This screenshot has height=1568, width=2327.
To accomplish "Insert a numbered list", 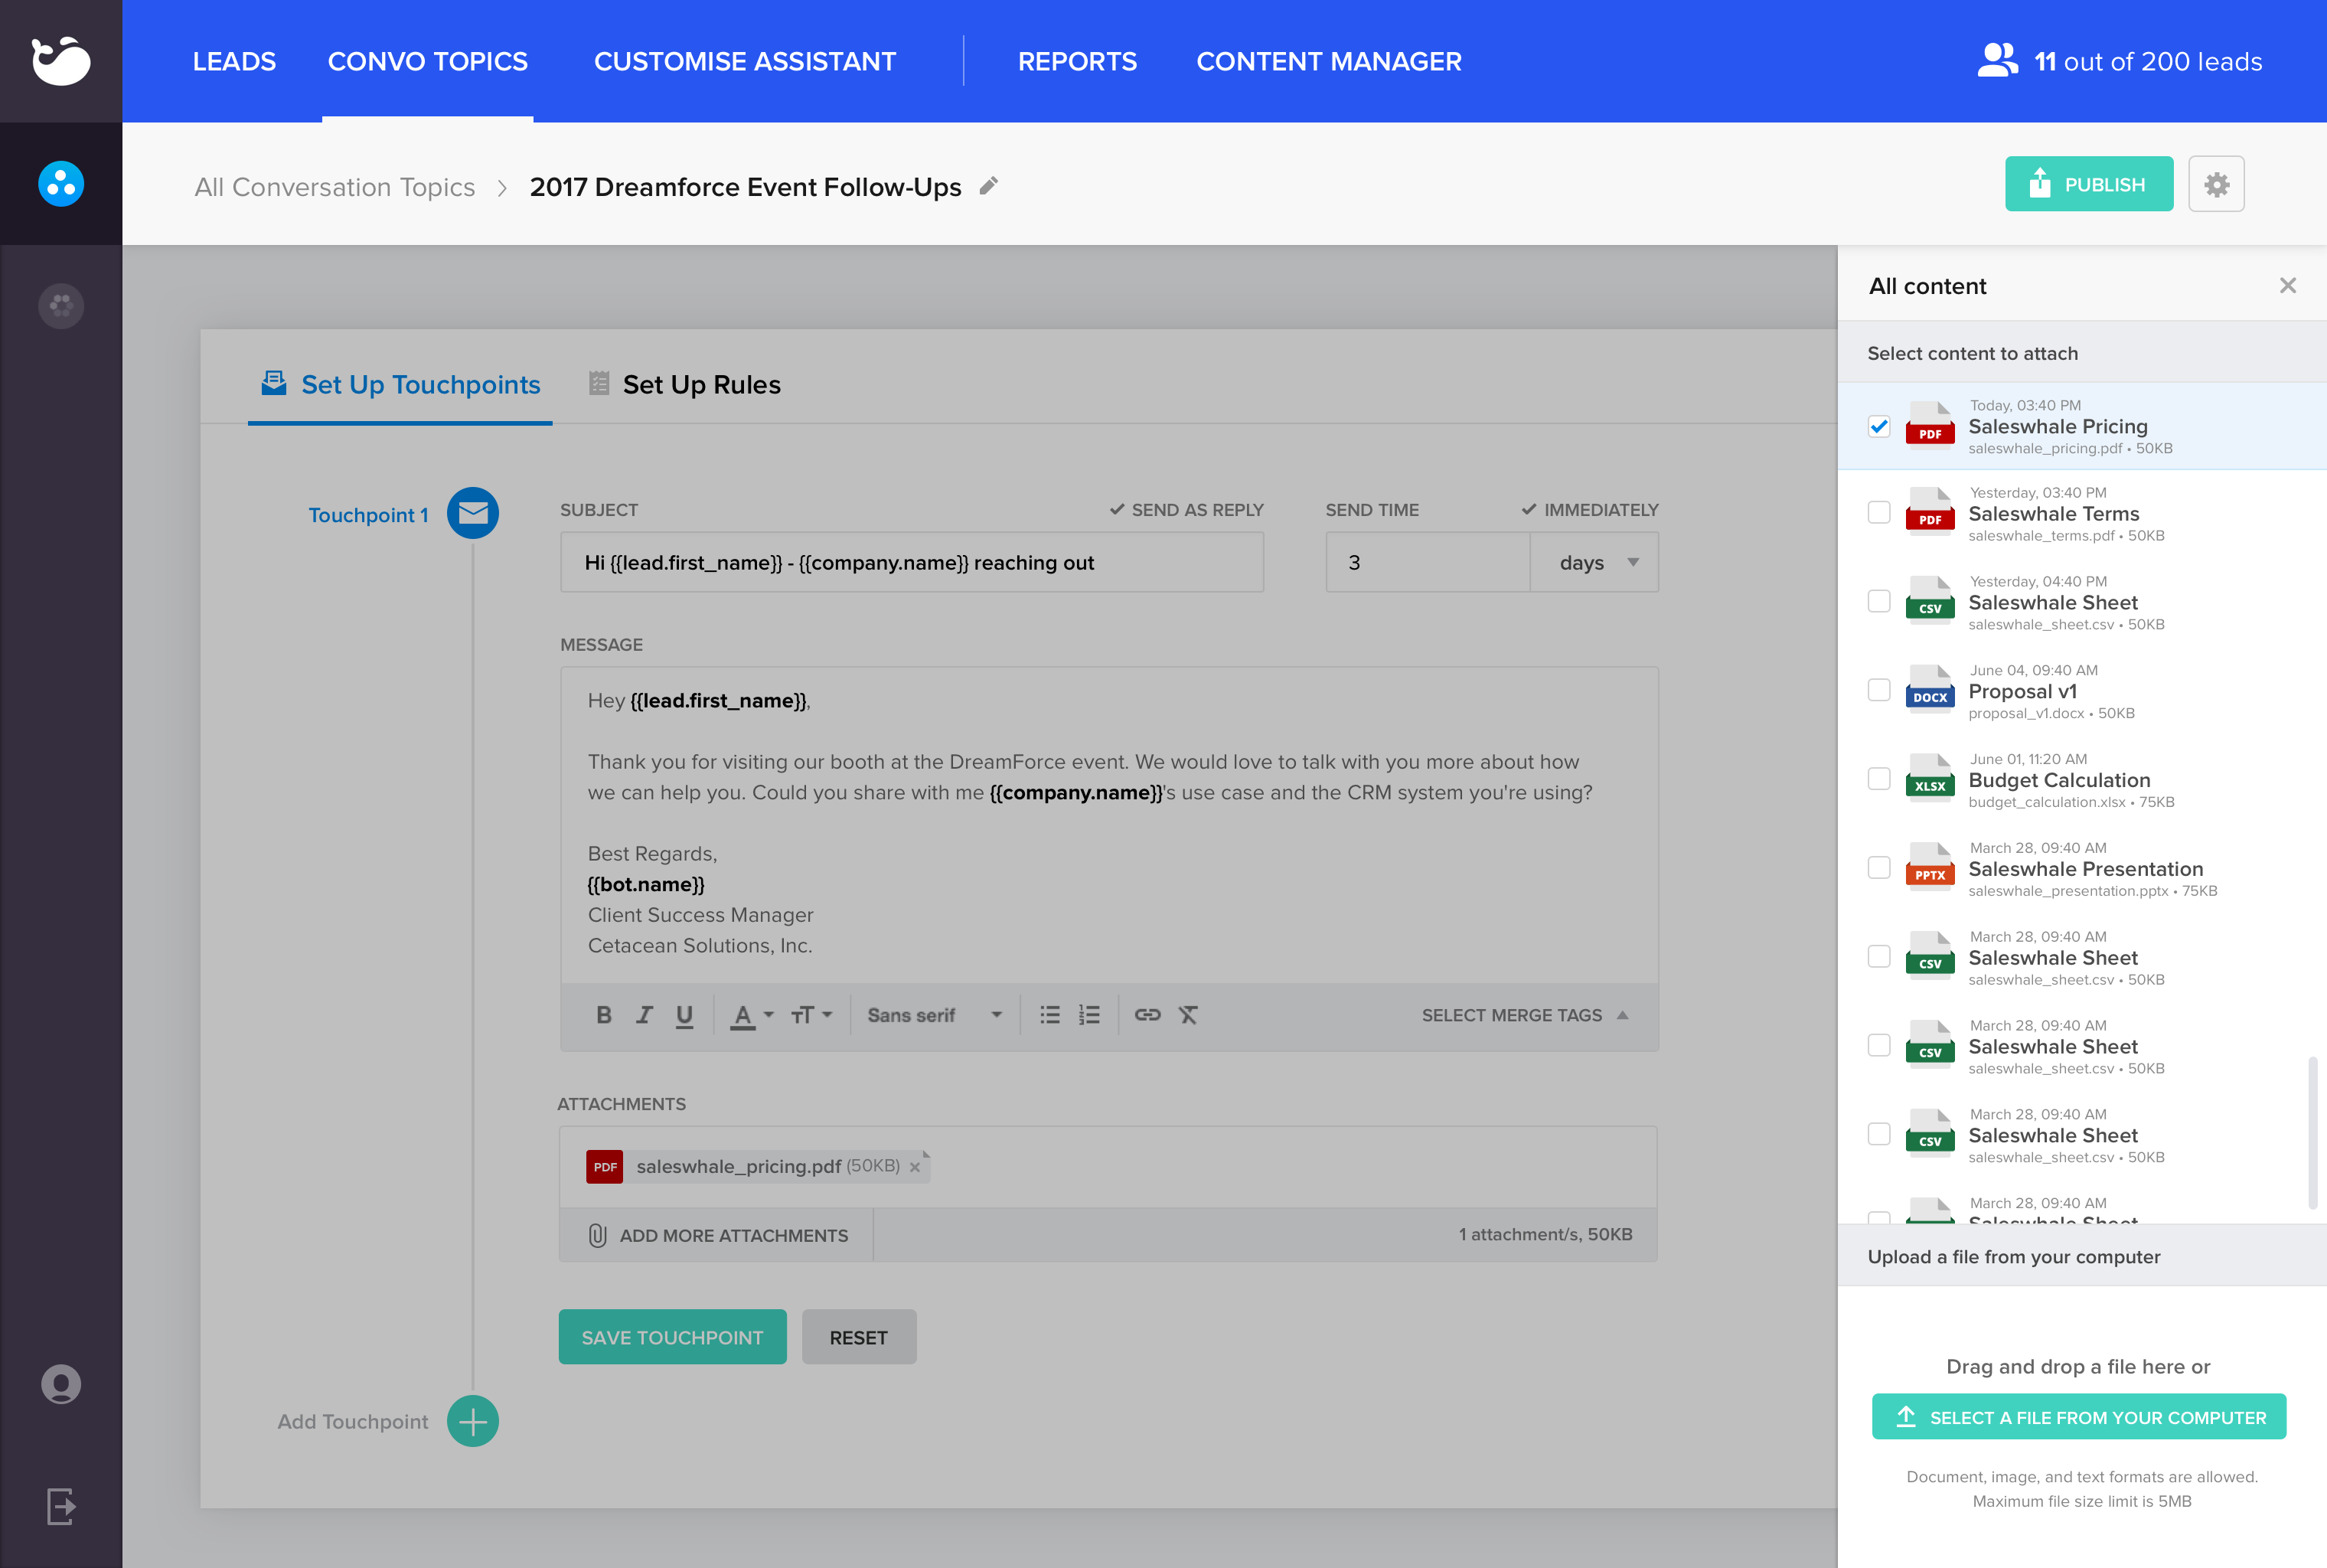I will (x=1089, y=1015).
